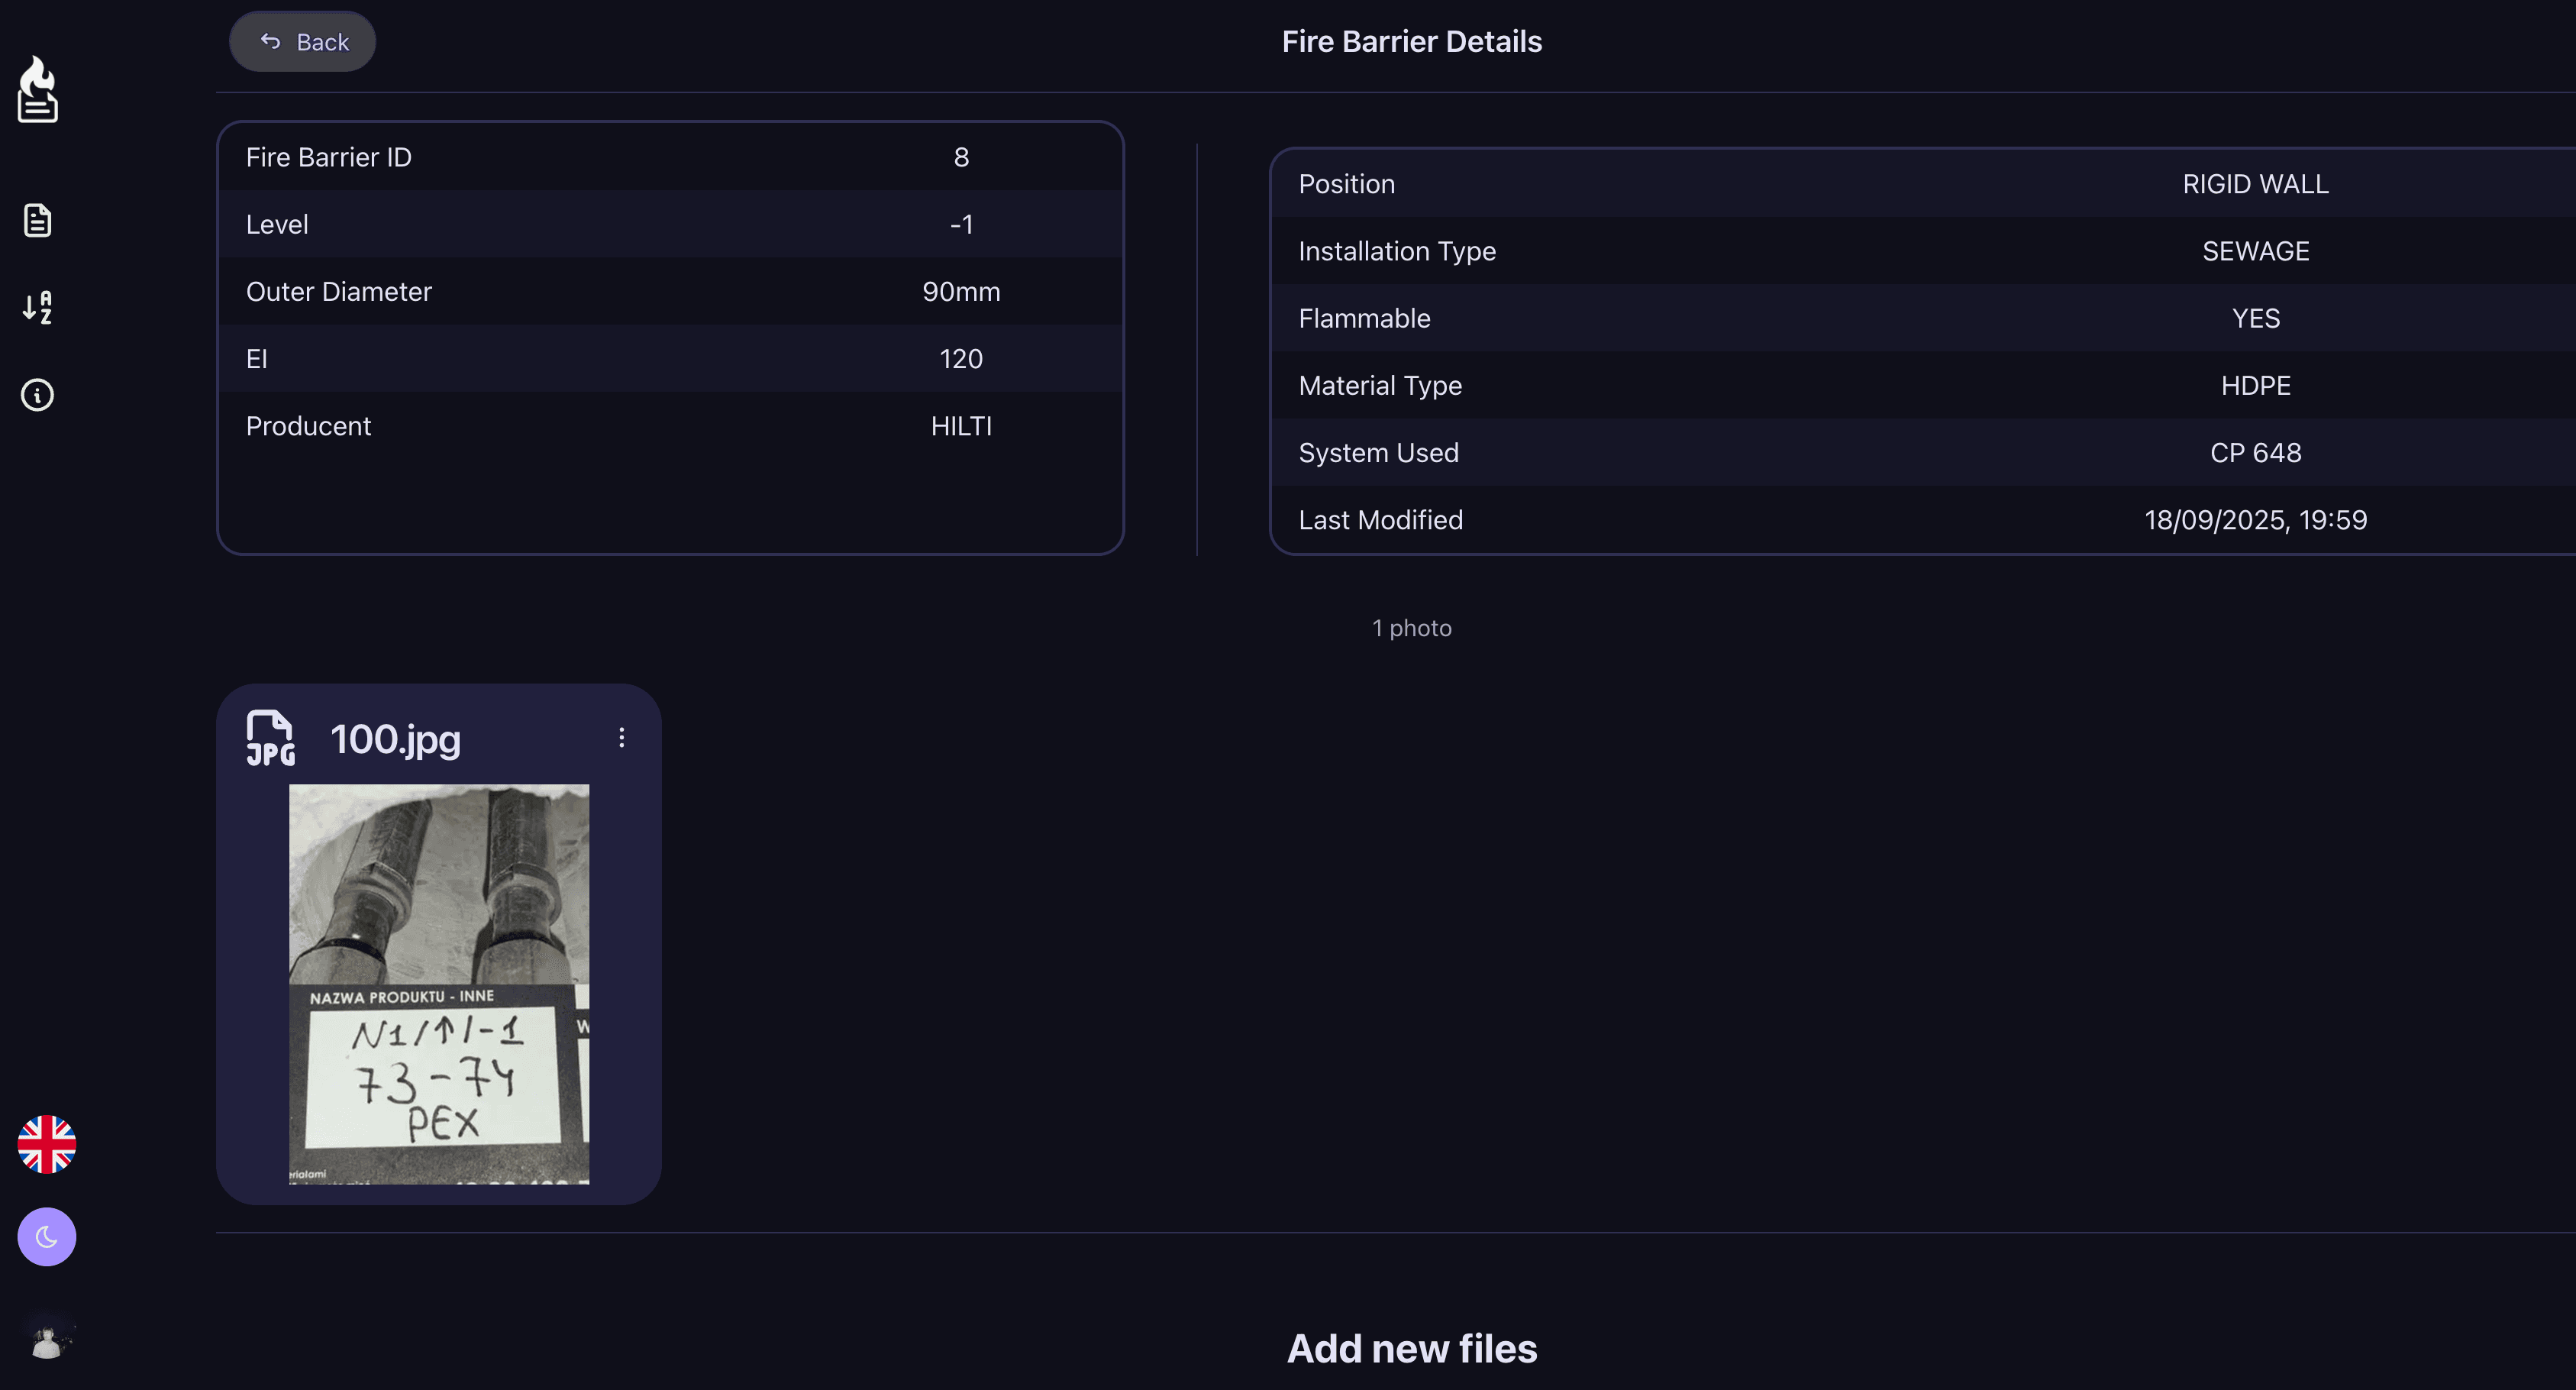
Task: Click the 100.jpg filename
Action: (396, 739)
